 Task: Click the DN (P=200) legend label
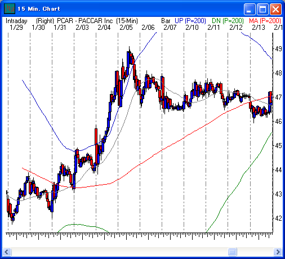(x=228, y=21)
